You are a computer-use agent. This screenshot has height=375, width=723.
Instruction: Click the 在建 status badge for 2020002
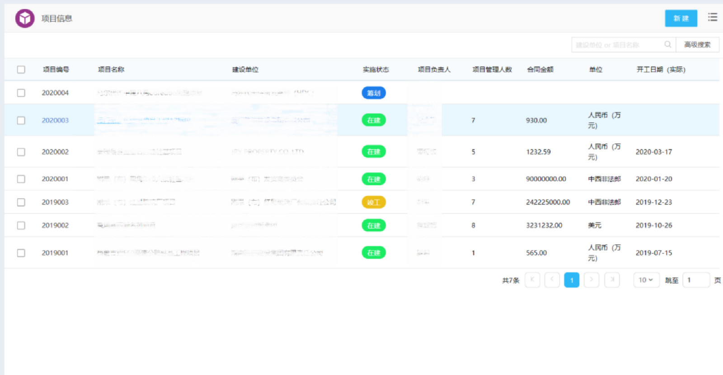pyautogui.click(x=374, y=152)
